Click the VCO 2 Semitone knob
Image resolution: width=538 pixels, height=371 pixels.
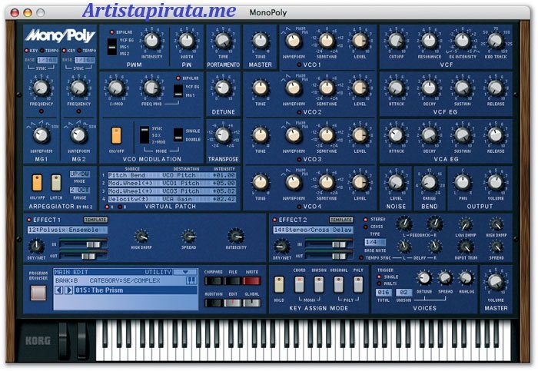pyautogui.click(x=327, y=88)
